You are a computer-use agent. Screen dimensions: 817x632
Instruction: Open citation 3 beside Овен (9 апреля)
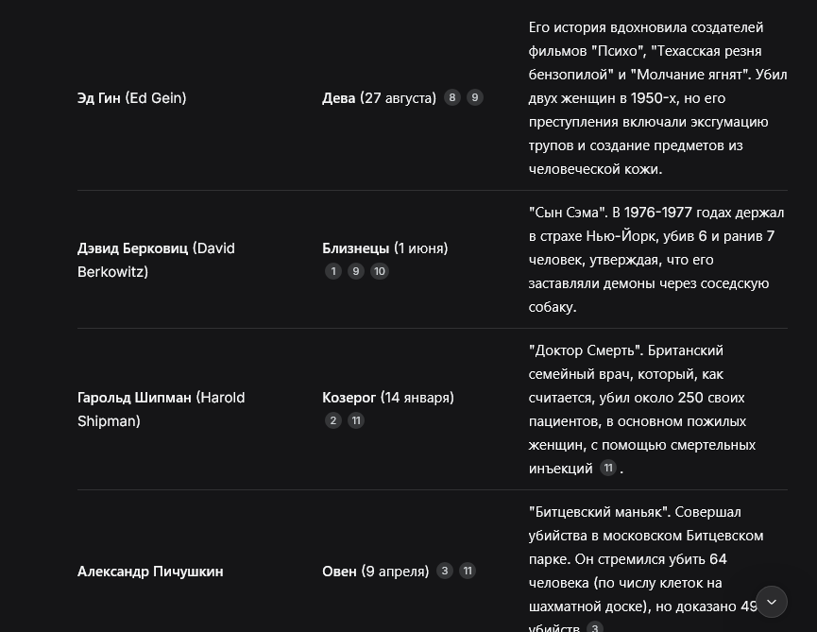coord(445,571)
